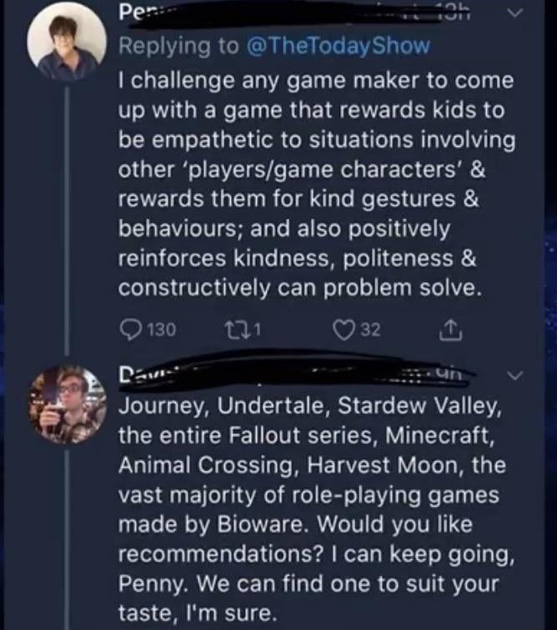
Task: Click the retweet count of 1
Action: (x=258, y=330)
